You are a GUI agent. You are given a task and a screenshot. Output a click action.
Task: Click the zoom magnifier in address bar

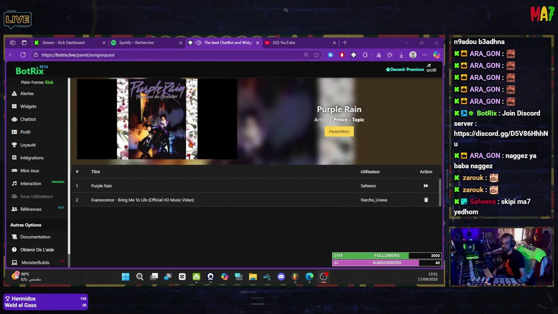pyautogui.click(x=306, y=55)
